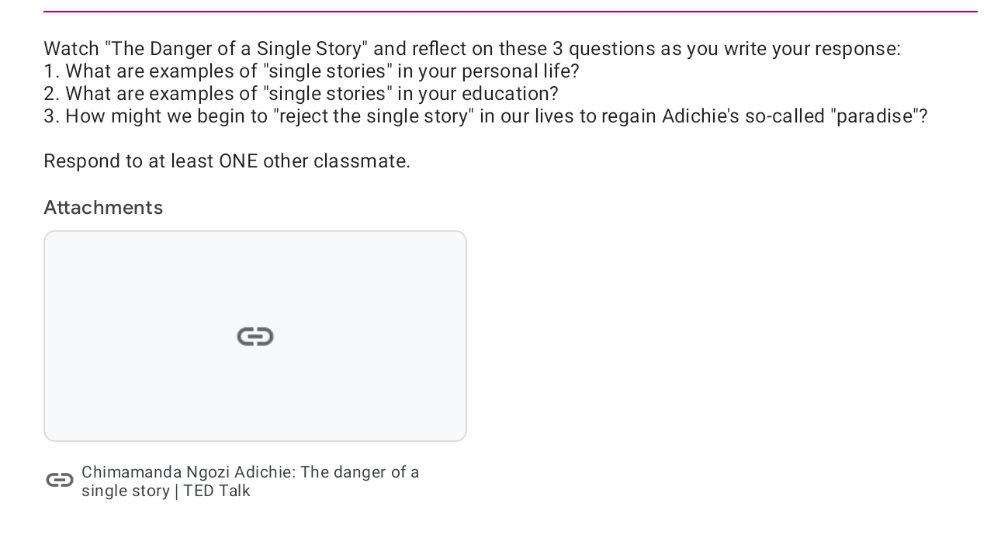The image size is (994, 538).
Task: Click the small link icon beside TED Talk title
Action: [60, 481]
